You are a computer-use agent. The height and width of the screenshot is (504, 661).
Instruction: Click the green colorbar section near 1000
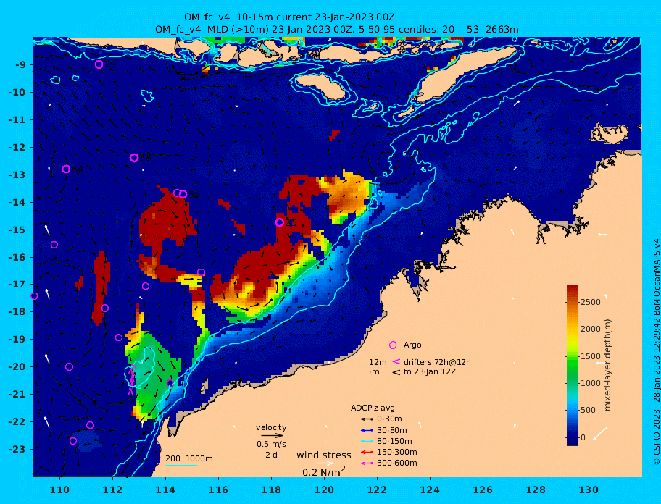(x=573, y=383)
